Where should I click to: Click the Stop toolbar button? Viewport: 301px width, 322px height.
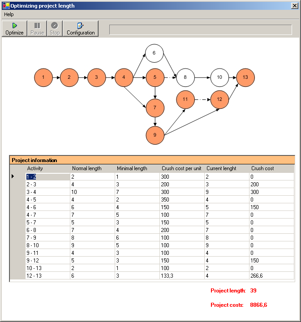tap(55, 29)
